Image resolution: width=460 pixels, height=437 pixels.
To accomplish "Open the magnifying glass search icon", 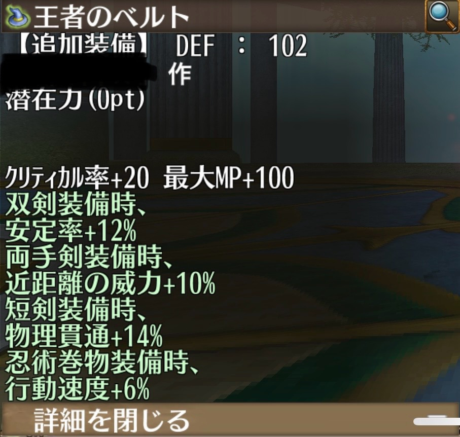I will pyautogui.click(x=442, y=16).
